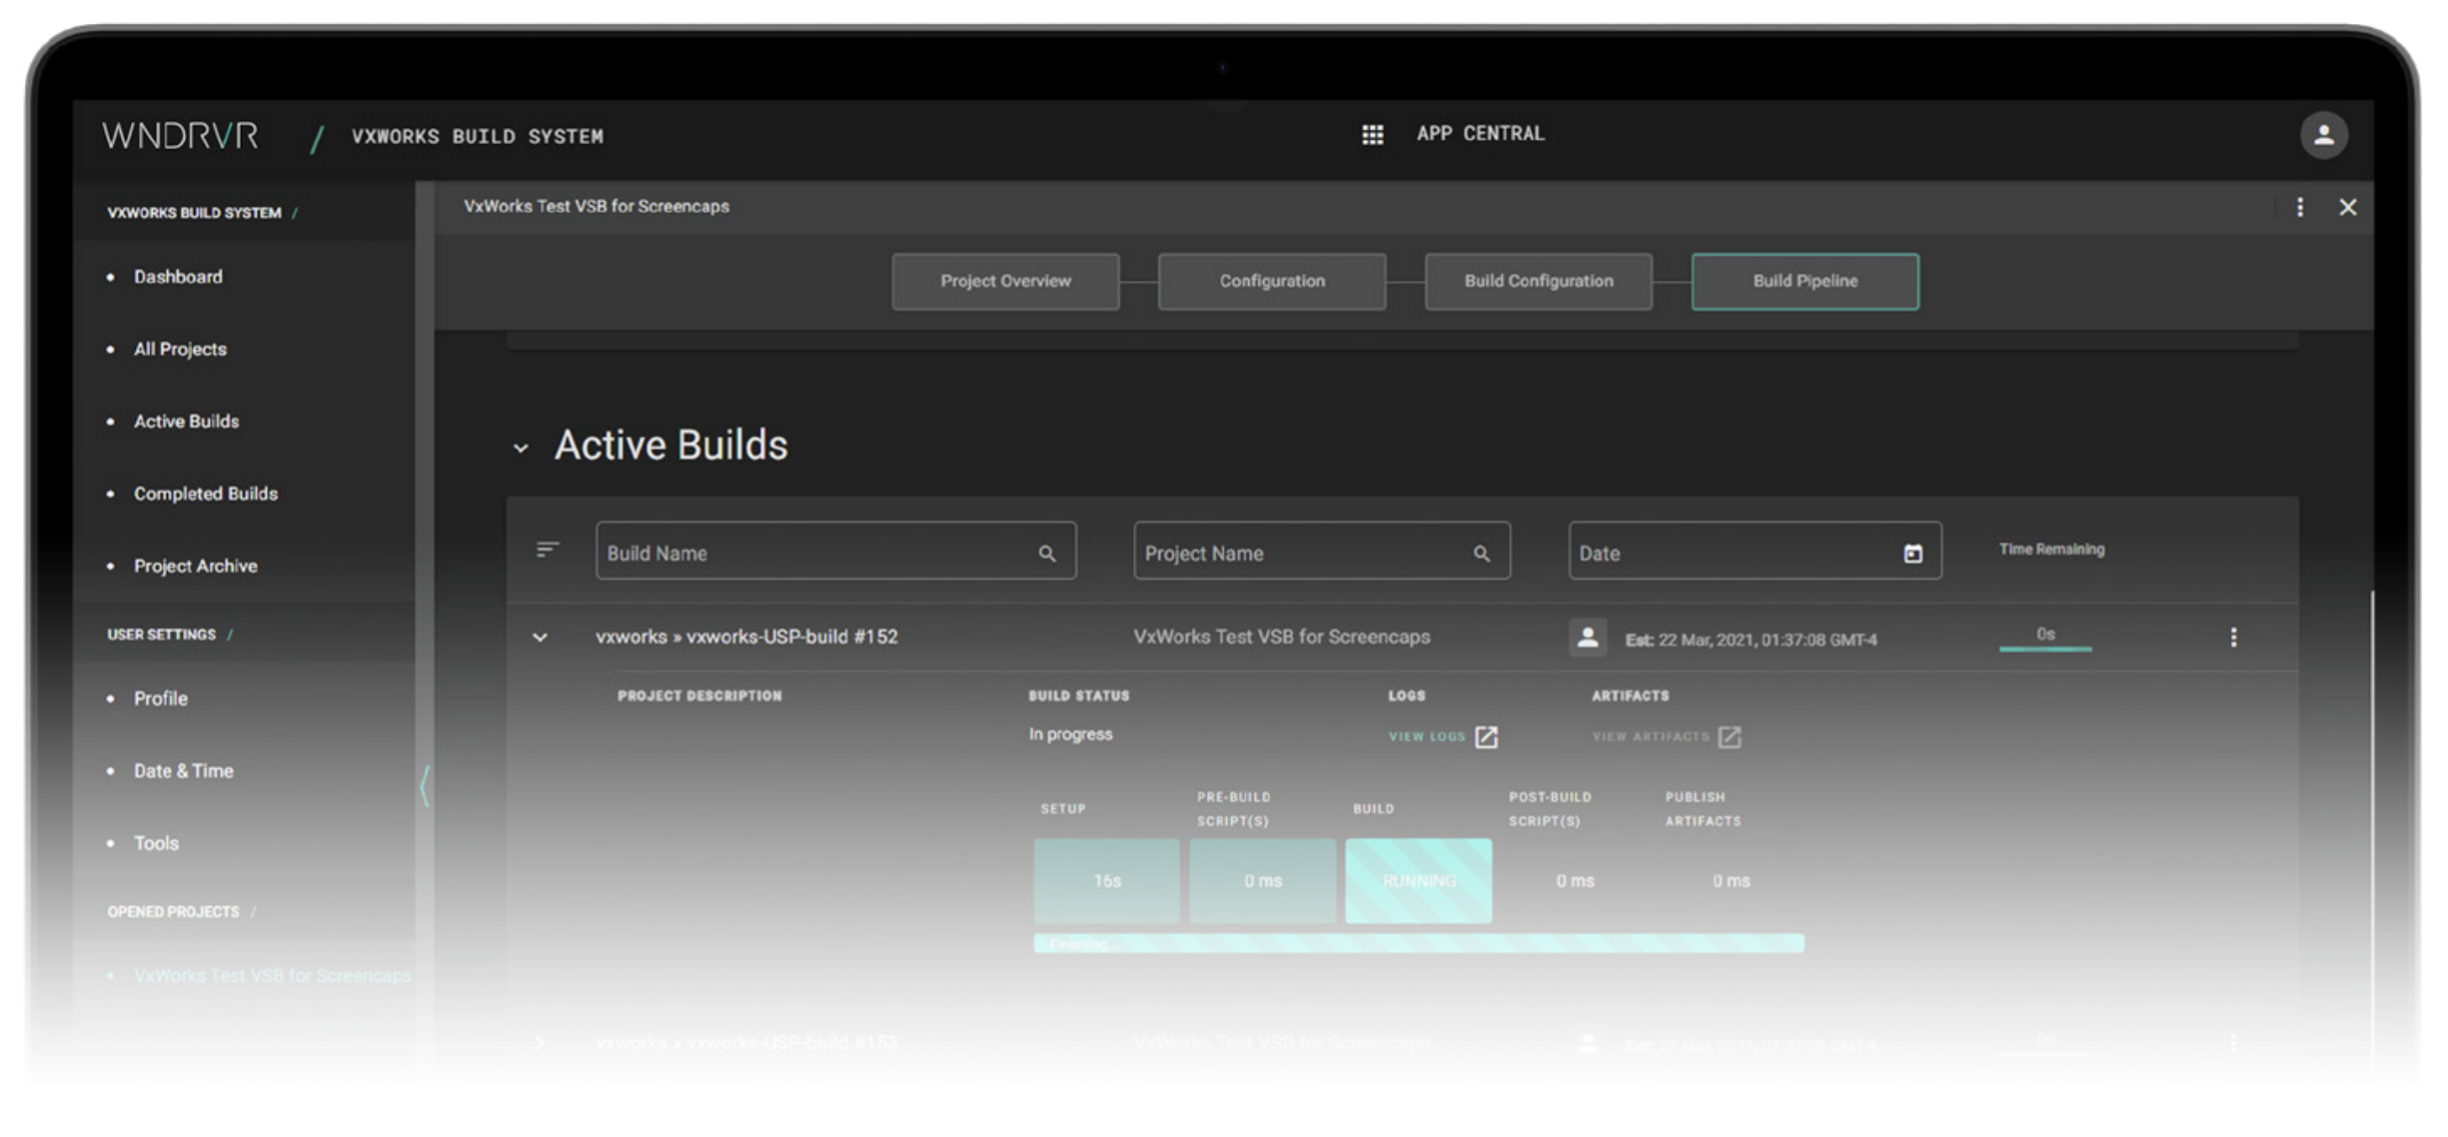The image size is (2448, 1137).
Task: Open the project panel three-dot menu
Action: (x=2299, y=207)
